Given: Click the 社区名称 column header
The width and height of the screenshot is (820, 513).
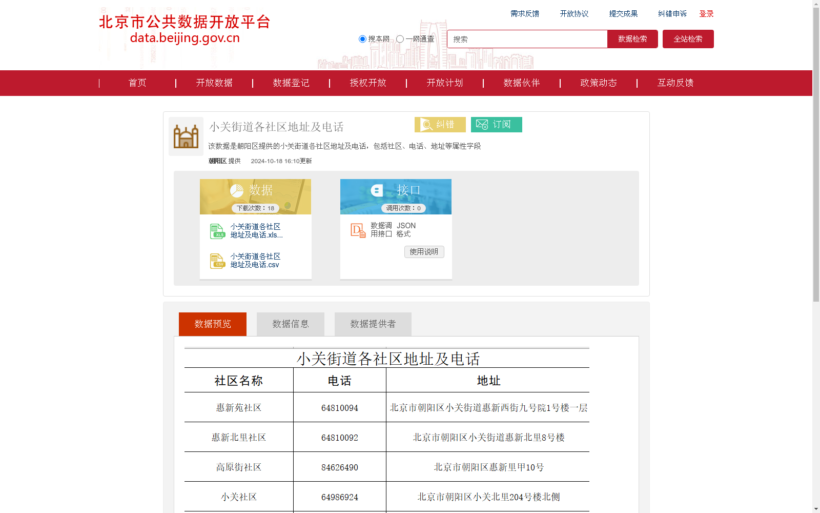Looking at the screenshot, I should click(x=239, y=381).
